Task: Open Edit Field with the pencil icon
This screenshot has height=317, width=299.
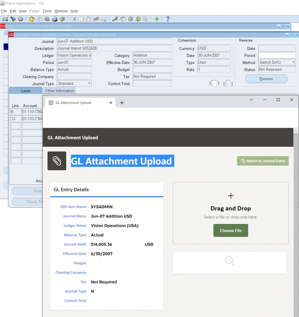Action: tap(115, 19)
